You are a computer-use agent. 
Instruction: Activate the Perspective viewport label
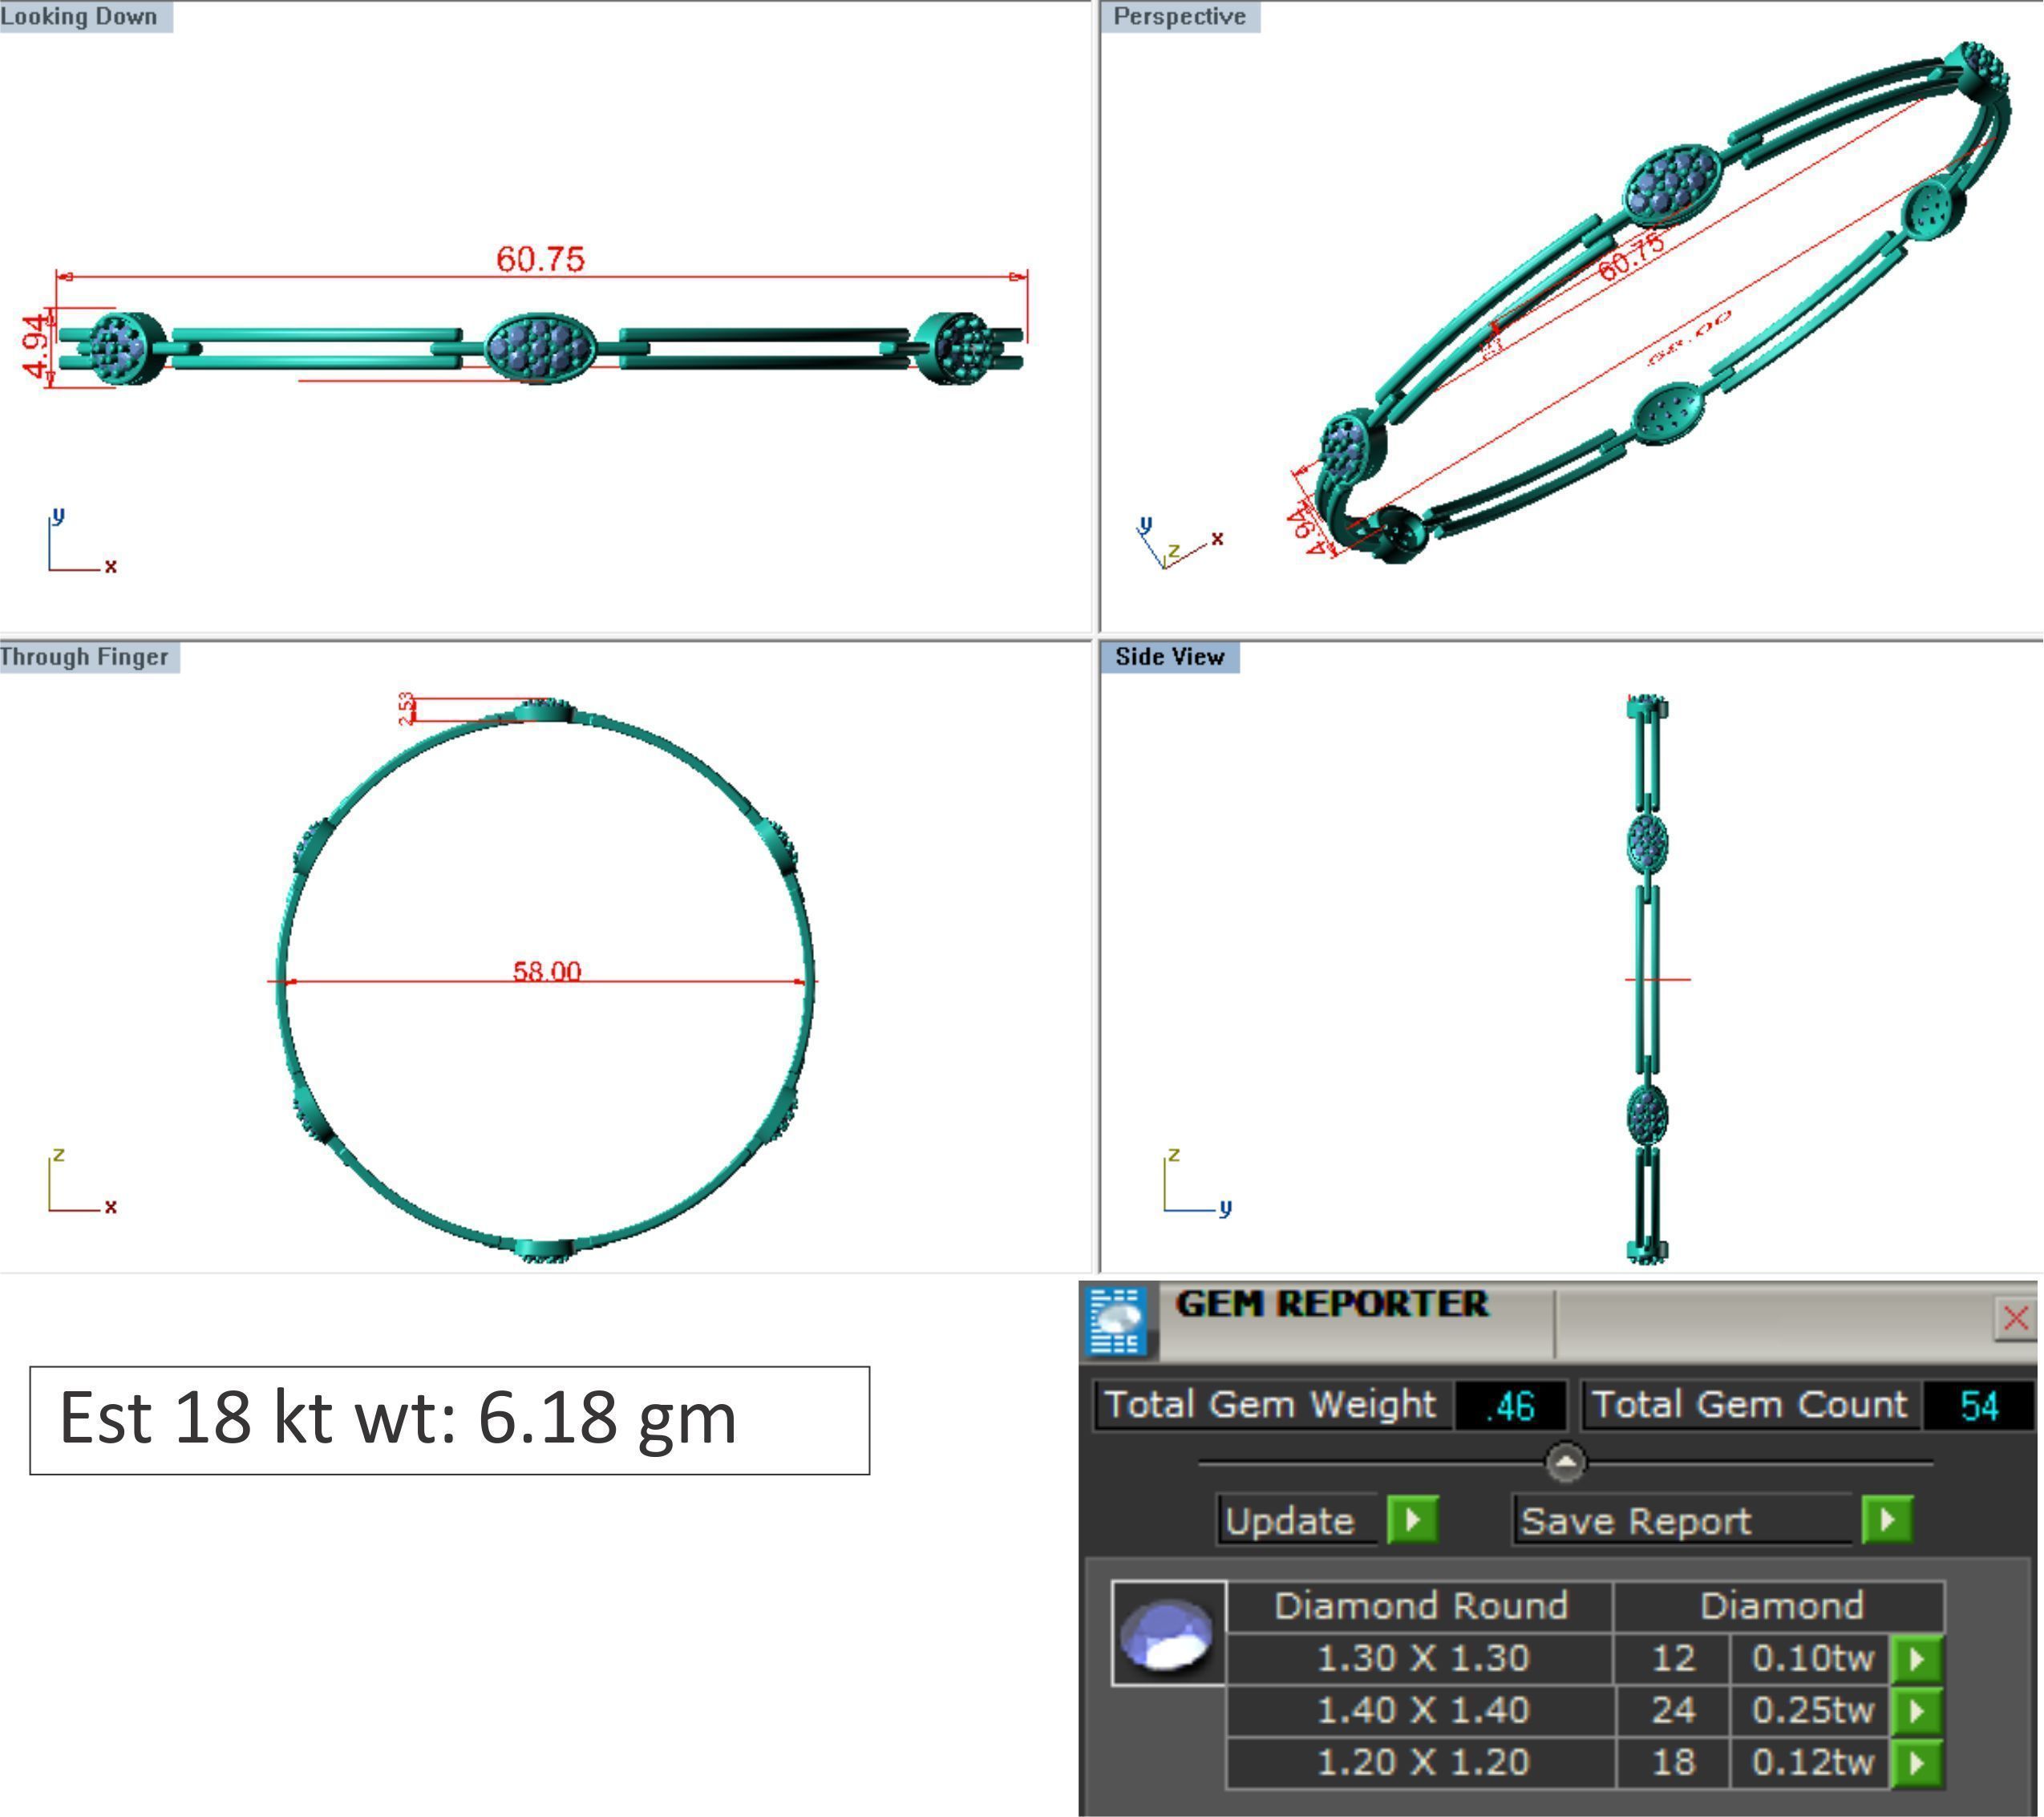point(1179,16)
